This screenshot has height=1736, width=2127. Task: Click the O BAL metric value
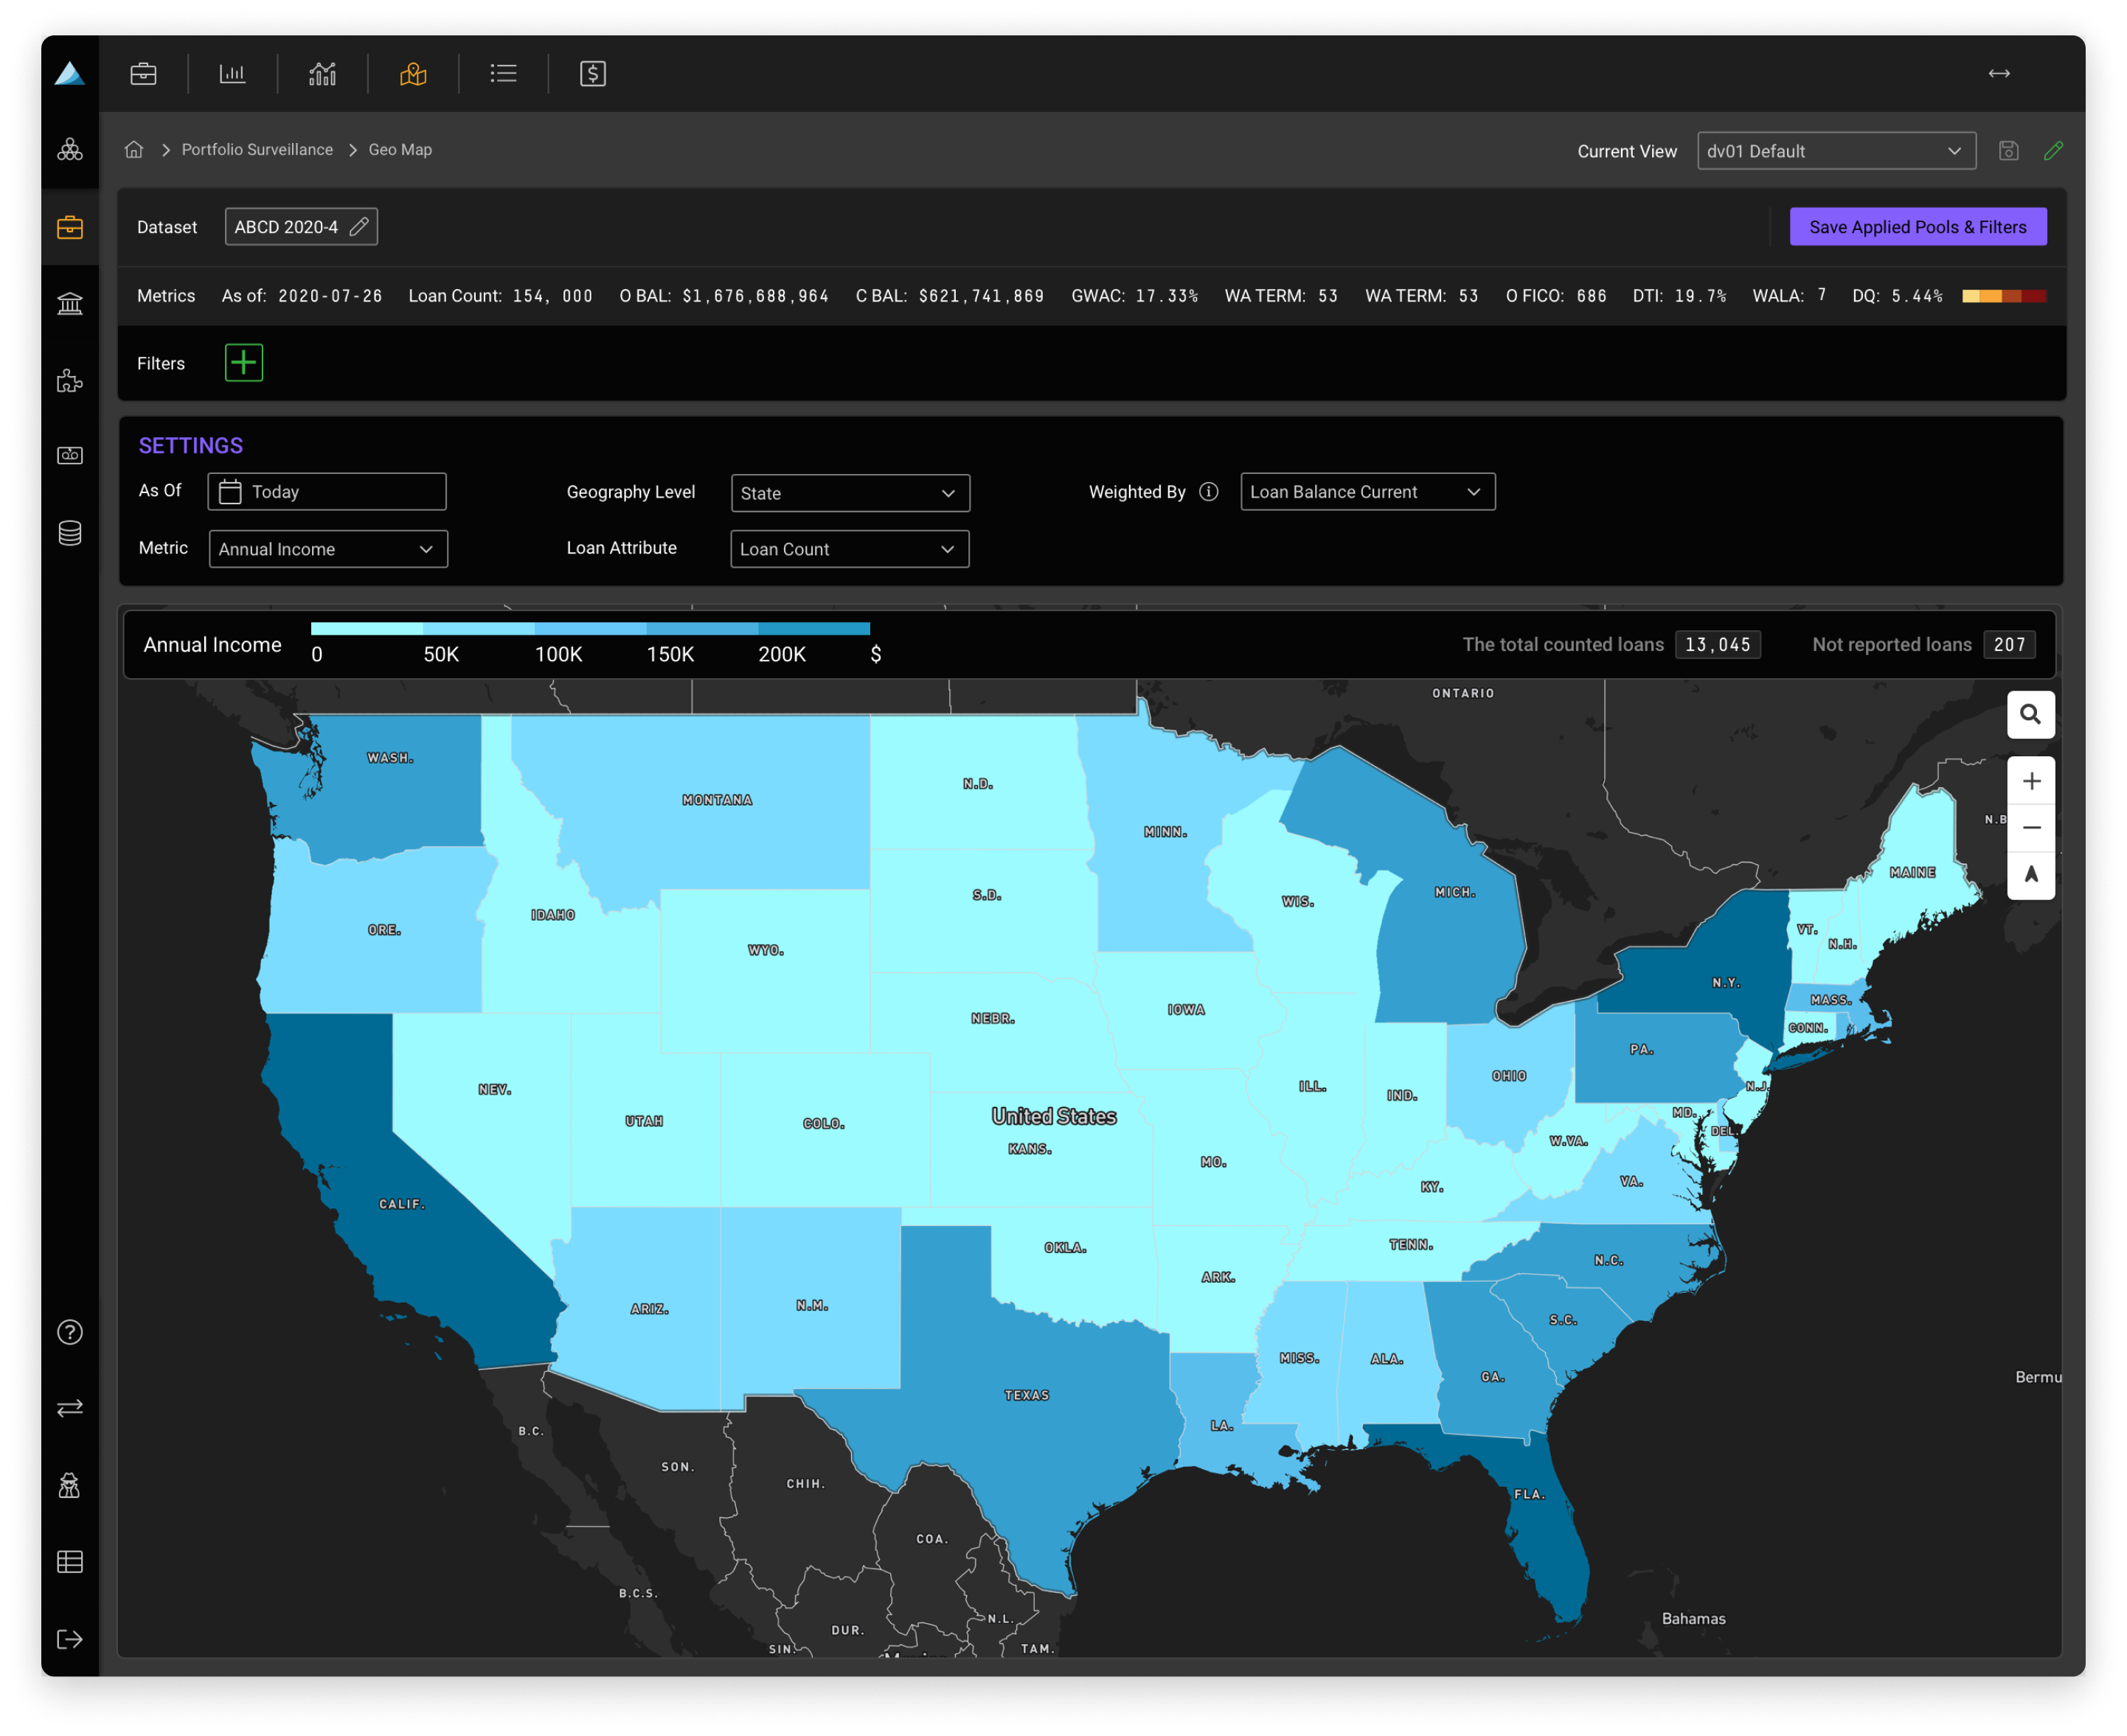(755, 296)
